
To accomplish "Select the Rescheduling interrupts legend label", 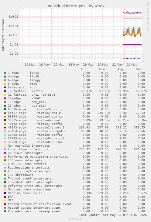I will tap(29, 168).
